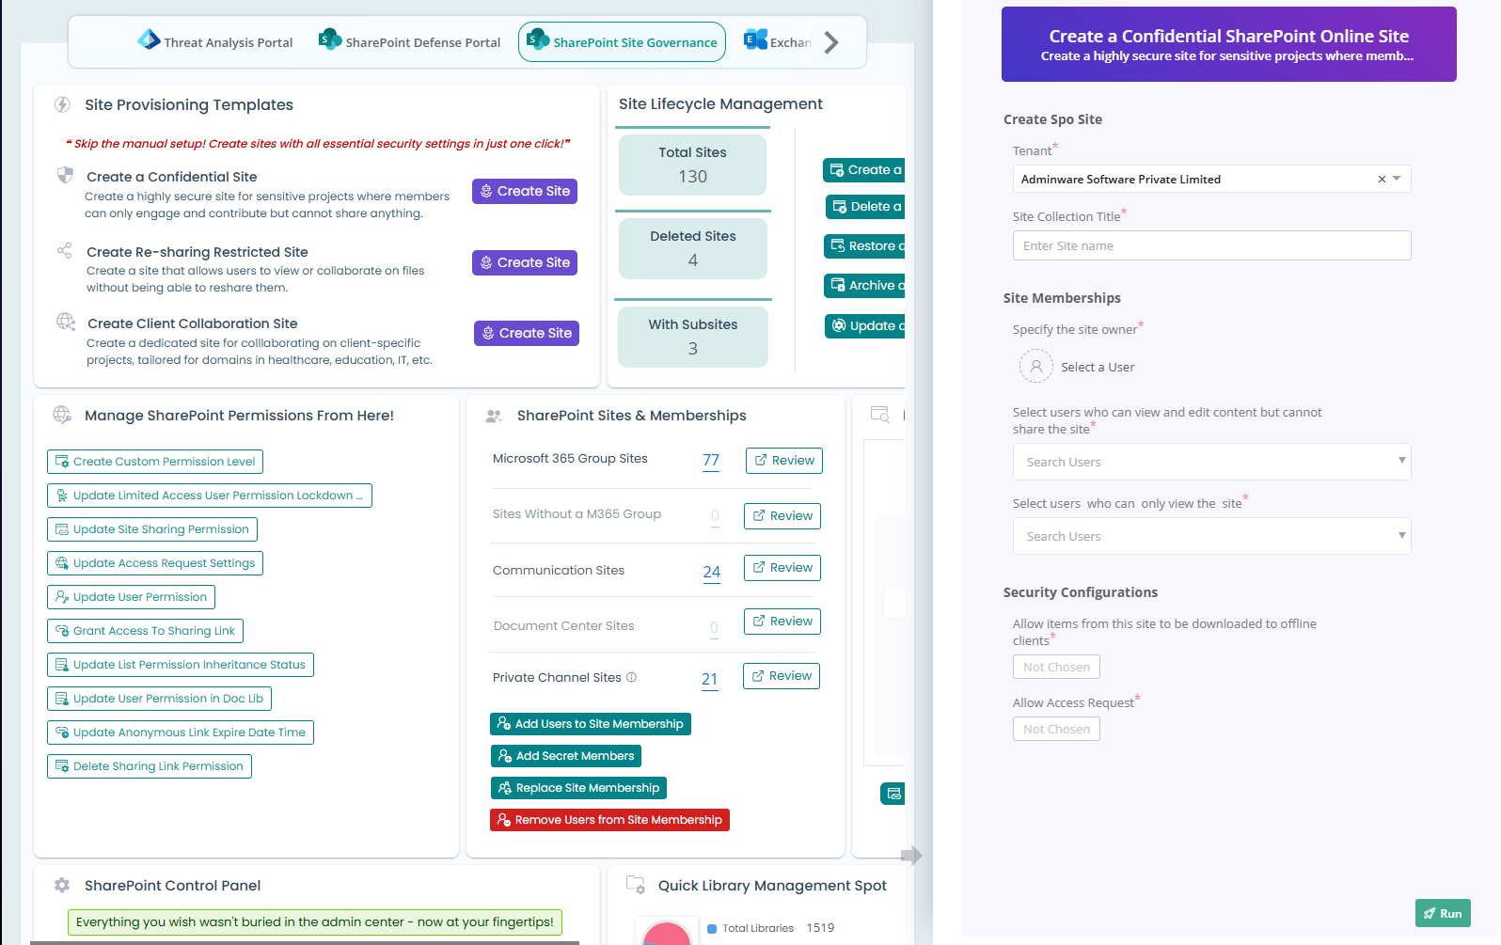Expand the Tenant dropdown arrow
This screenshot has height=945, width=1501.
pyautogui.click(x=1397, y=179)
